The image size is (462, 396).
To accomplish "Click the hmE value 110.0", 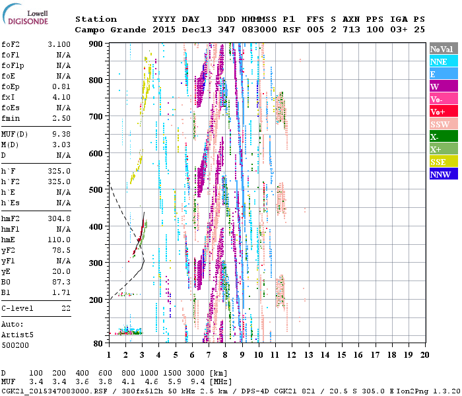I will point(59,240).
